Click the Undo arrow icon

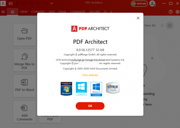38,3
